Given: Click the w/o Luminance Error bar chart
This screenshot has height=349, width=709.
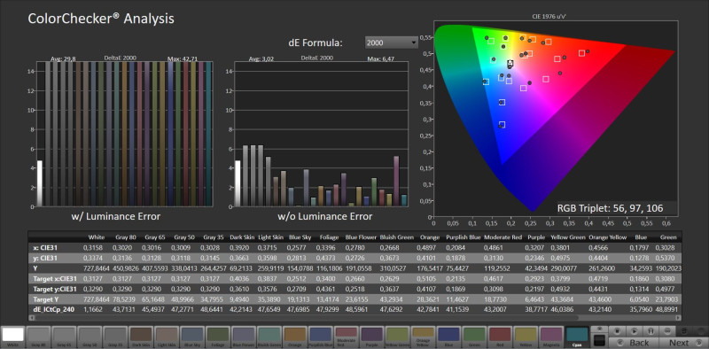Looking at the screenshot, I should (x=322, y=134).
